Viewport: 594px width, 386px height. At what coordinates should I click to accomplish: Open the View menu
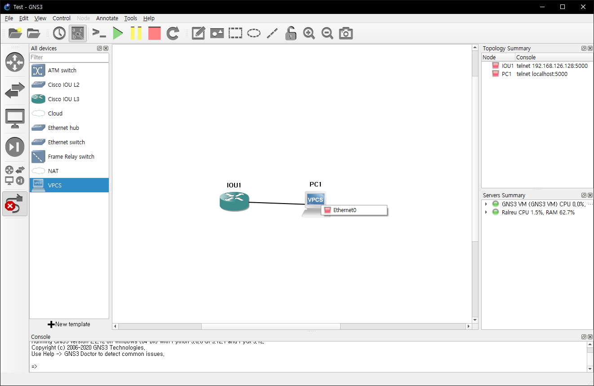tap(40, 18)
